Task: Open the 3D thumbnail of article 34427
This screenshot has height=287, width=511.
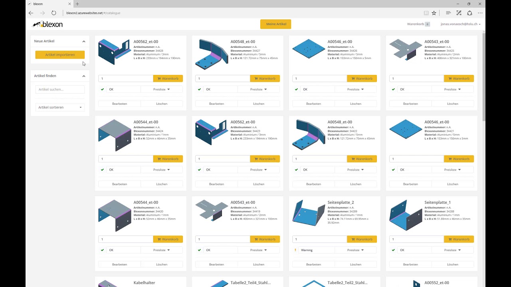Action: coord(212,54)
